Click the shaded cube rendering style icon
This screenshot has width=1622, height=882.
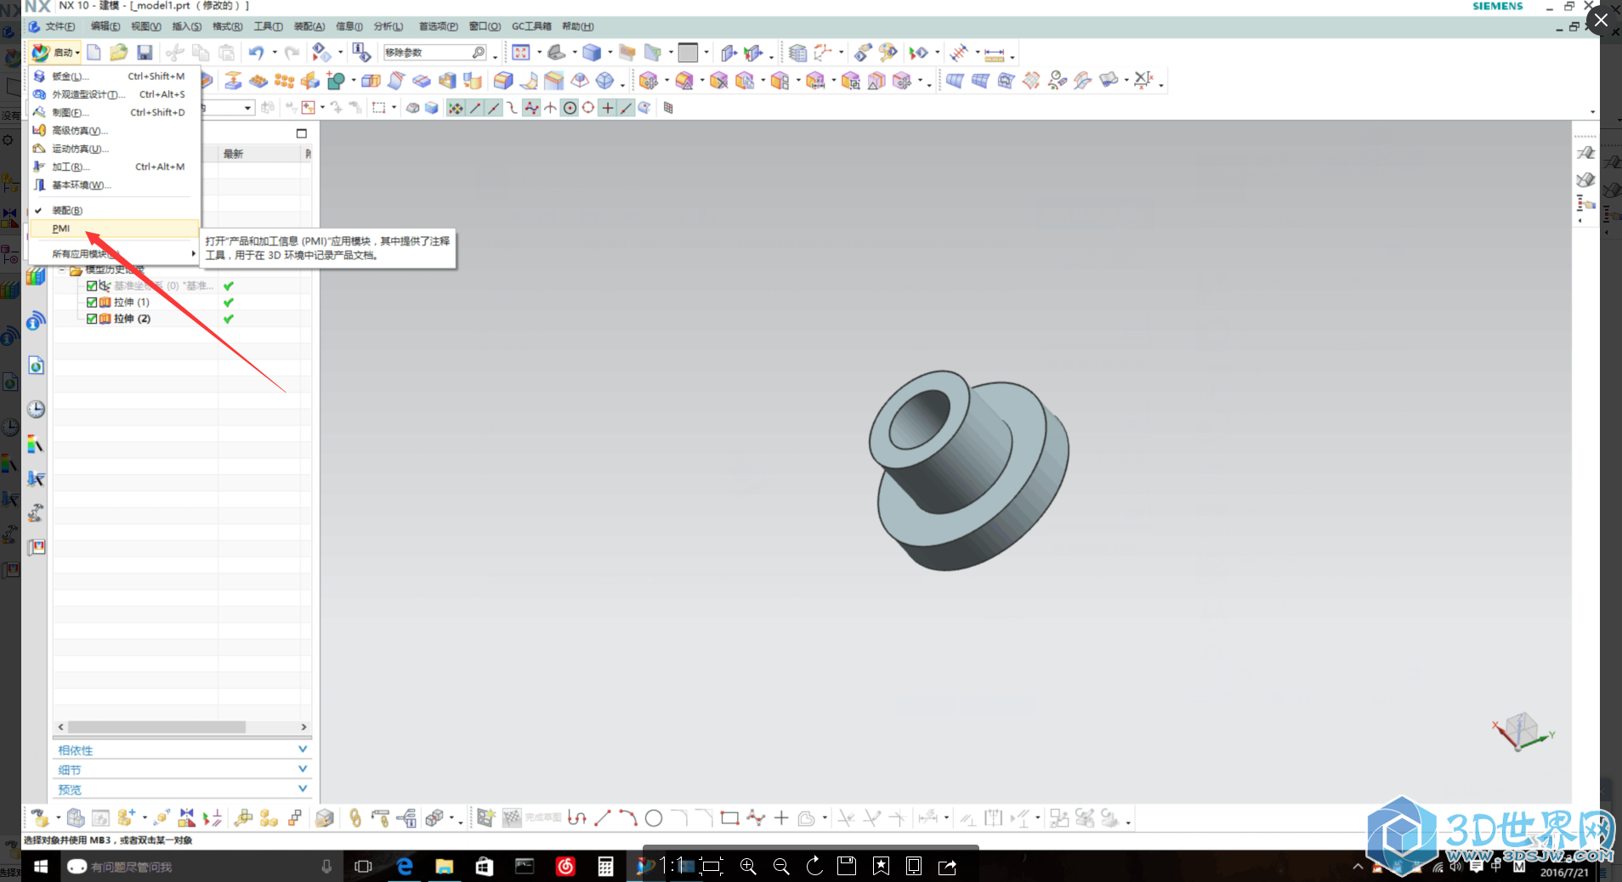tap(592, 53)
